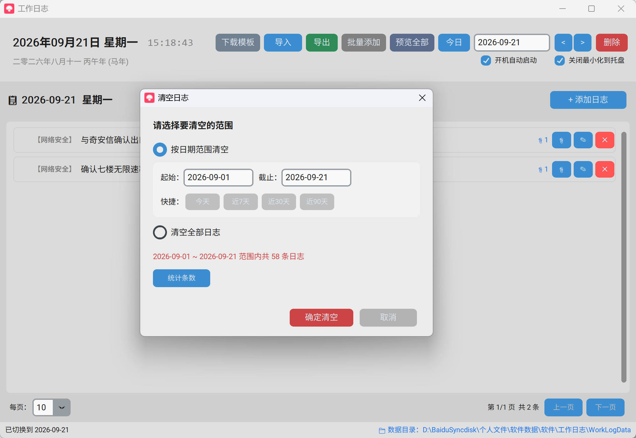Delete second log entry with red X
636x438 pixels.
(x=605, y=170)
